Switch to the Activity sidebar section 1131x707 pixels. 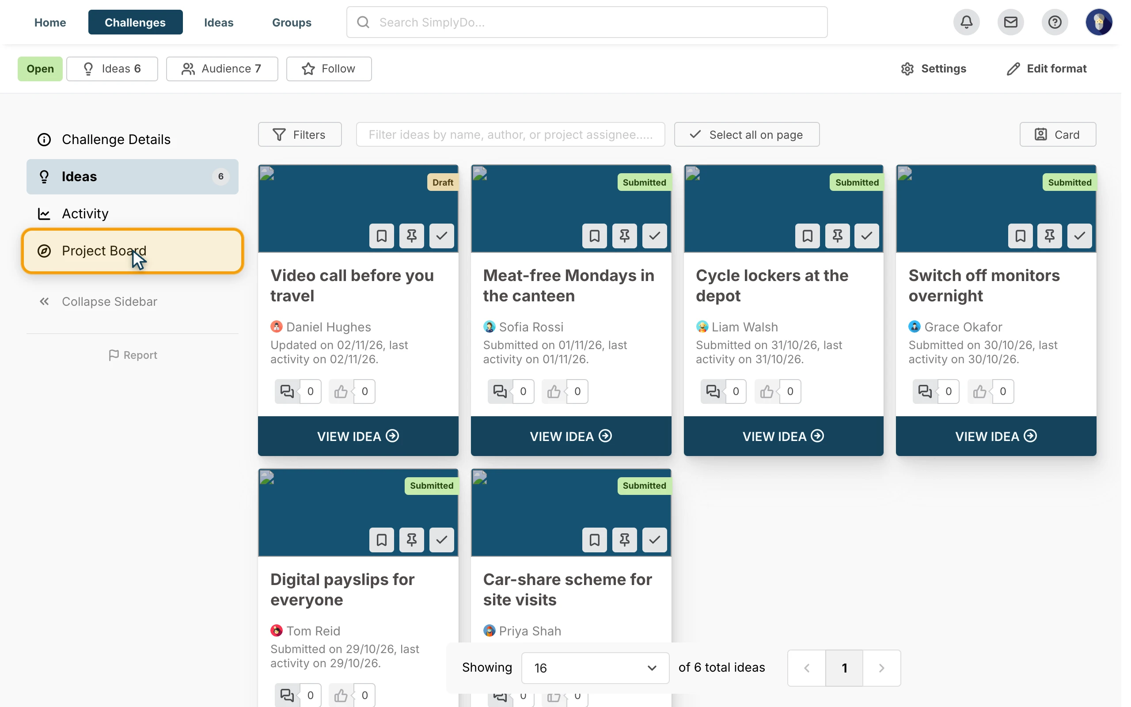click(132, 214)
